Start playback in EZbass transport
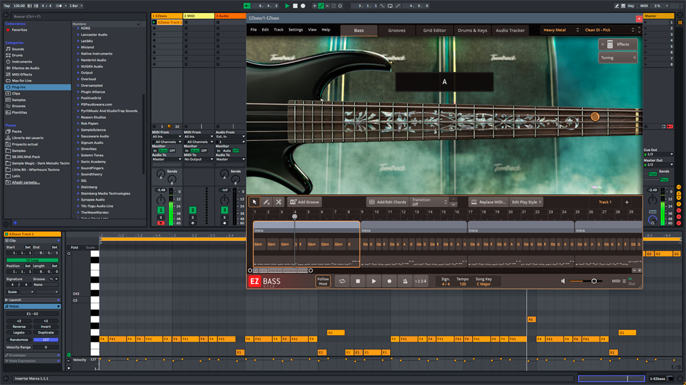686x385 pixels. click(374, 281)
